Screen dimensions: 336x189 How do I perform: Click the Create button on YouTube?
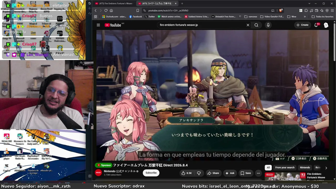(302, 25)
